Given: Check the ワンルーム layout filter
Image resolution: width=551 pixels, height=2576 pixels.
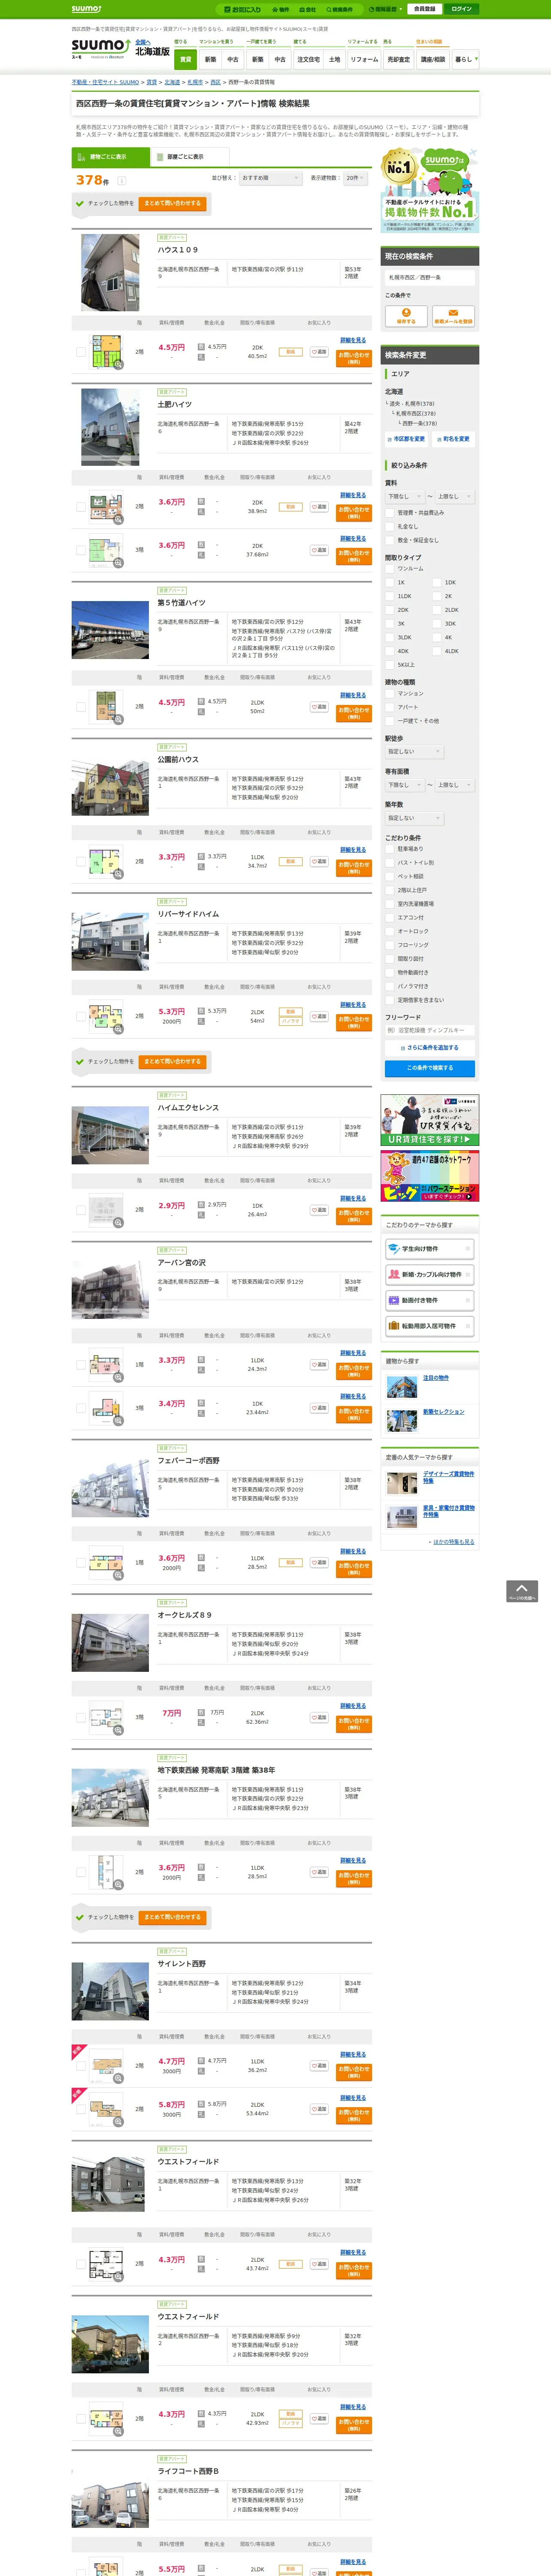Looking at the screenshot, I should click(x=390, y=568).
